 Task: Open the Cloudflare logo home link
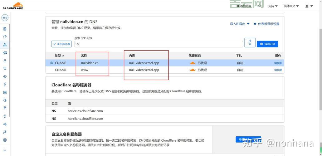13,6
